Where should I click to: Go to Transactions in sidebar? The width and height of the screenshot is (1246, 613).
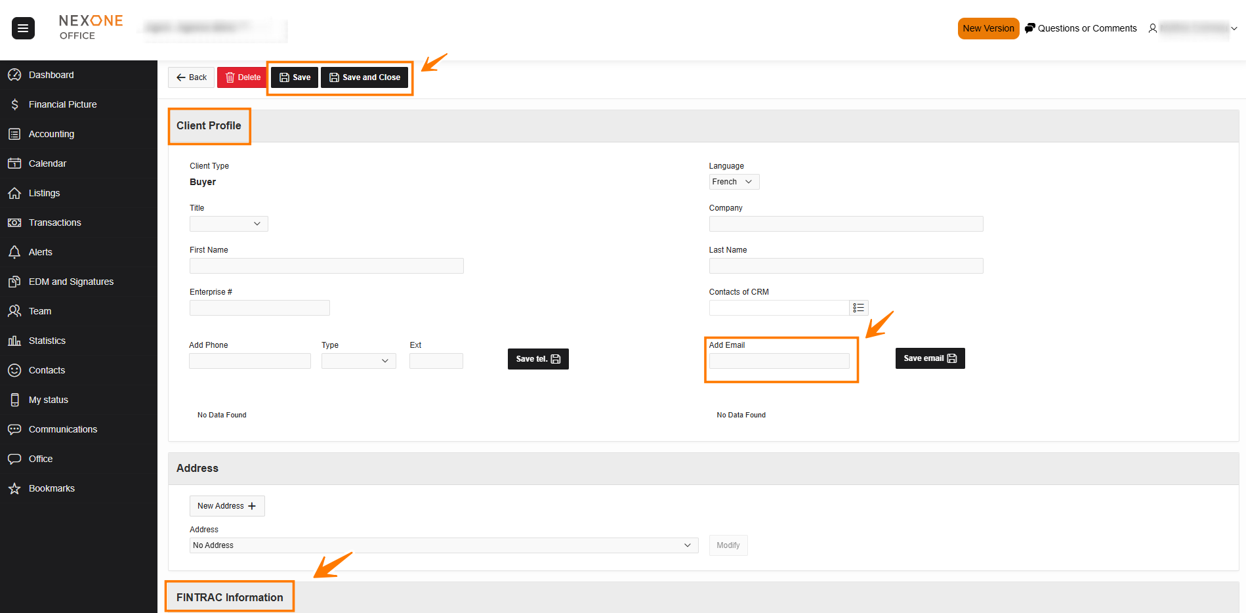tap(55, 222)
